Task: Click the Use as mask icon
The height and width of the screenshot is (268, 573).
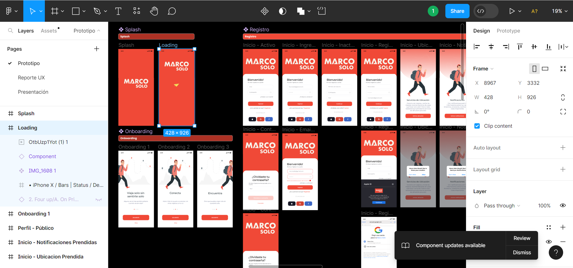Action: pyautogui.click(x=282, y=11)
